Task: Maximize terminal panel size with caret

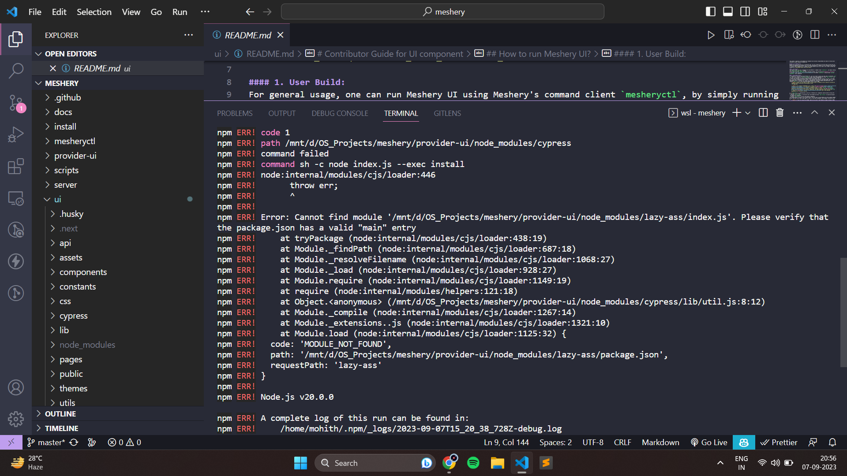Action: coord(814,113)
